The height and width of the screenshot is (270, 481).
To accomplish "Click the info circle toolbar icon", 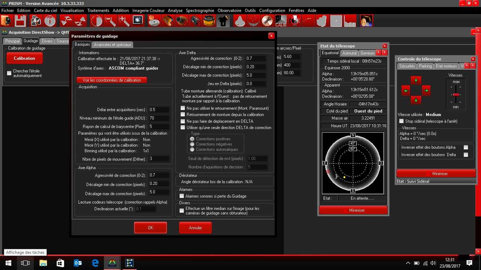I will point(50,21).
